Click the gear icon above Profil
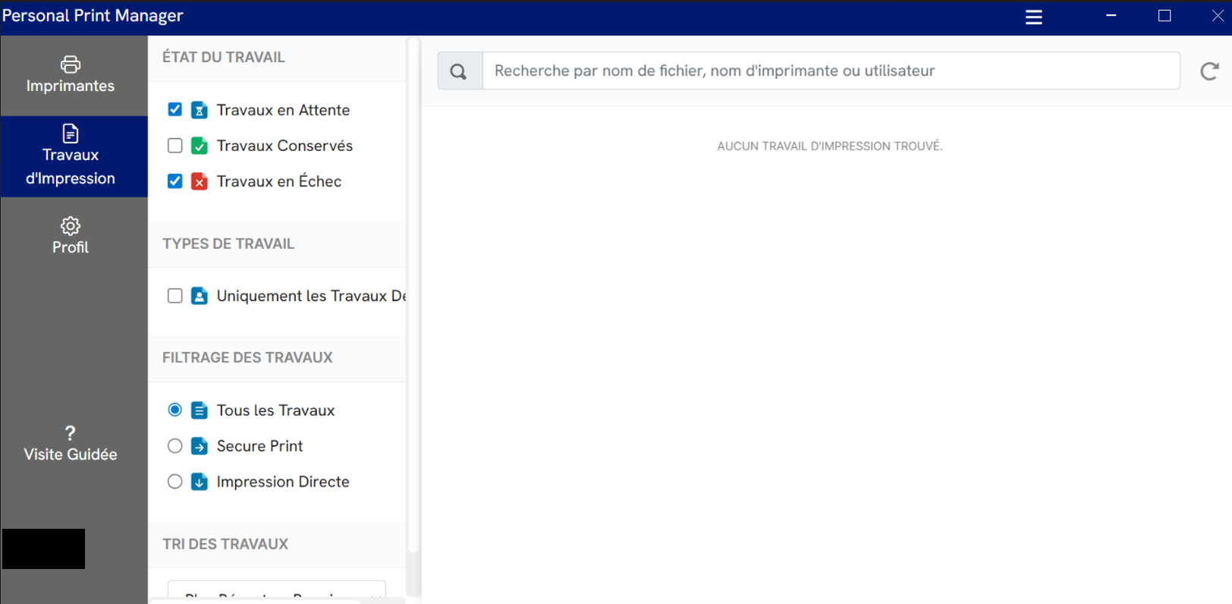This screenshot has height=604, width=1232. point(71,226)
